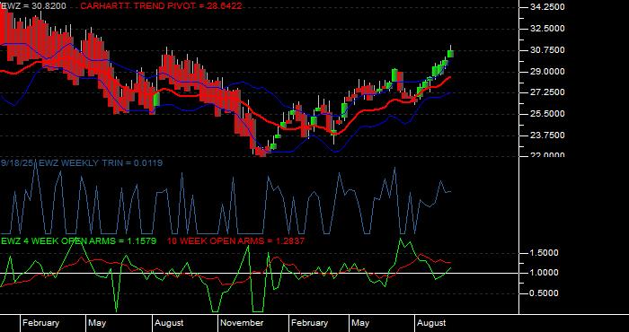Select the CARHARTT TREND PIVOT = 28.6422 label
629x332 pixels.
(161, 6)
